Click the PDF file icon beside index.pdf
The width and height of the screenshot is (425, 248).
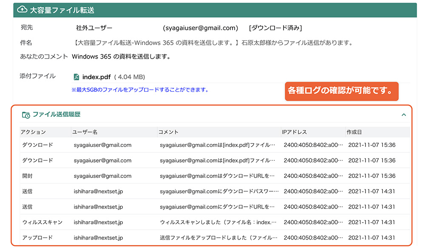76,77
